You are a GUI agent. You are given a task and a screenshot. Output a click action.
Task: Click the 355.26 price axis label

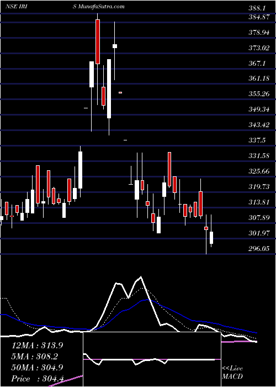point(259,94)
